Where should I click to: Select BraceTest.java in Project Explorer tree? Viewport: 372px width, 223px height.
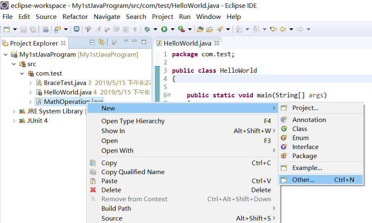[x=65, y=83]
